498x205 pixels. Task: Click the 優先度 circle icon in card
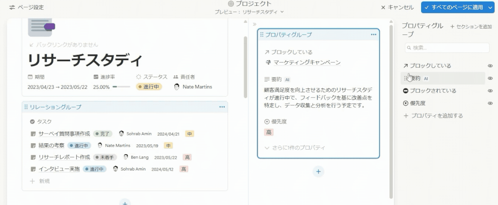pyautogui.click(x=267, y=121)
